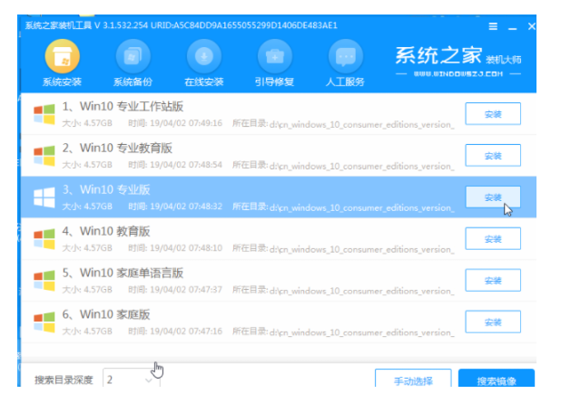Select the row title Win10 家庭版
Screen dimensions: 561x394
[106, 314]
